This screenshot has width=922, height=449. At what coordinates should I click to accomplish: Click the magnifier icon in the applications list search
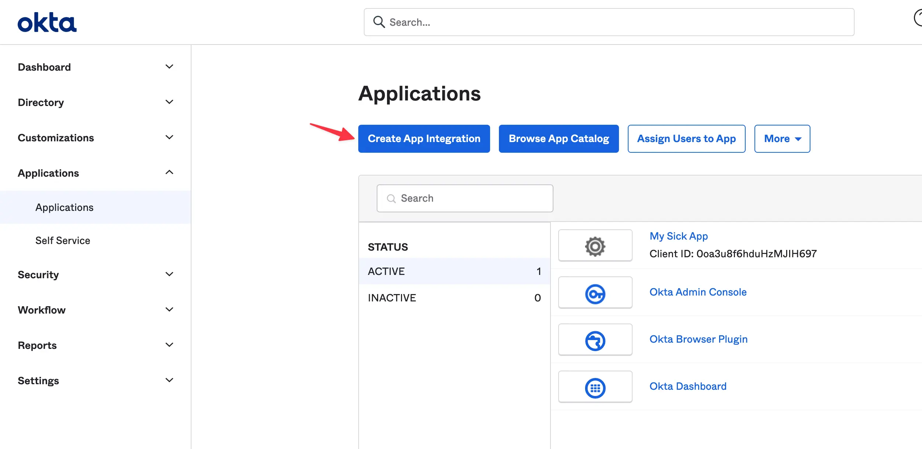coord(391,198)
